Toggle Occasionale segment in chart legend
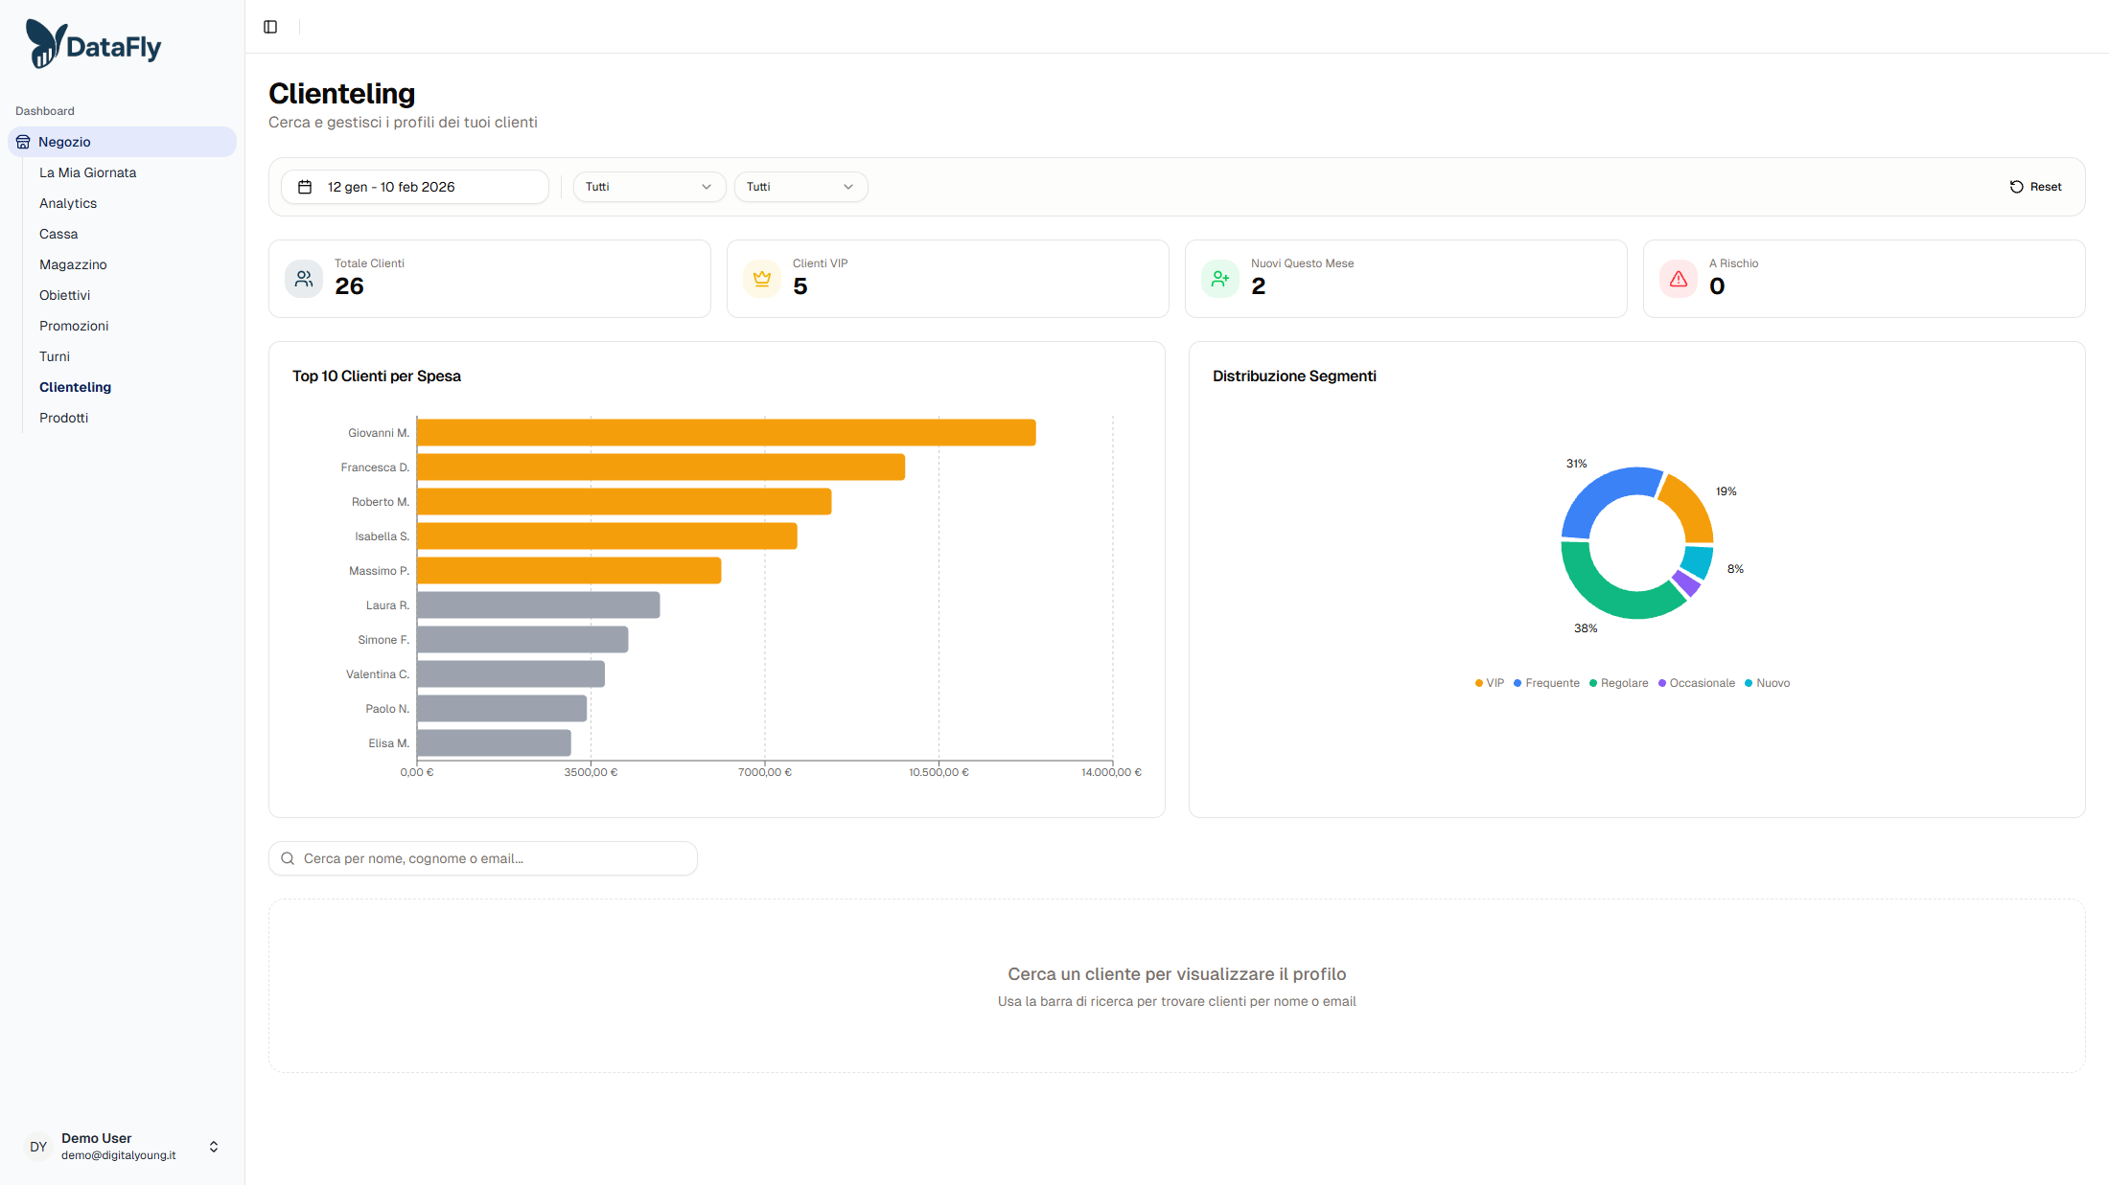 [x=1696, y=683]
